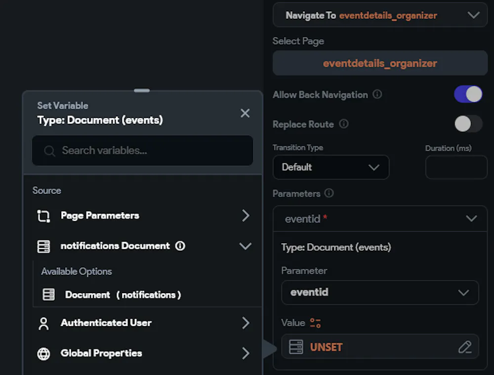This screenshot has height=375, width=494.
Task: Collapse the notifications Document section
Action: 246,246
